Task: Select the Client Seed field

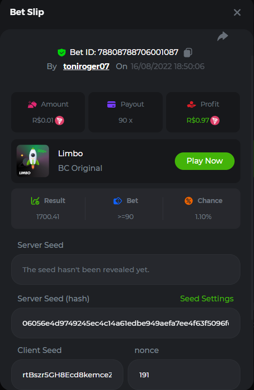Action: coord(67,374)
